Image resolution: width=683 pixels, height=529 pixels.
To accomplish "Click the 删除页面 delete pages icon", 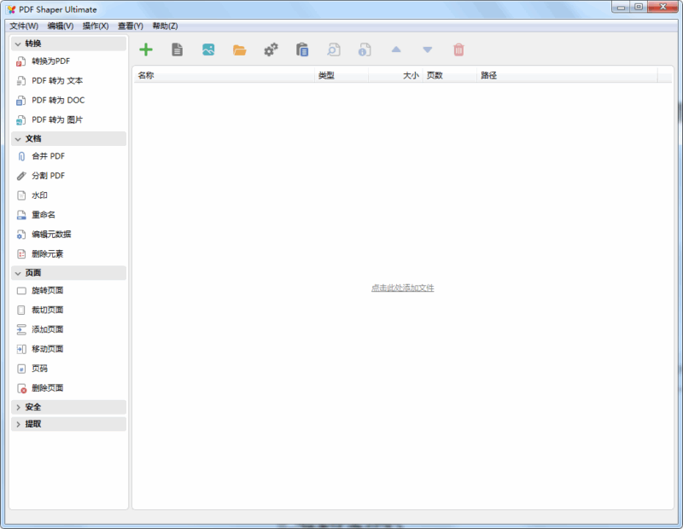I will click(x=20, y=388).
